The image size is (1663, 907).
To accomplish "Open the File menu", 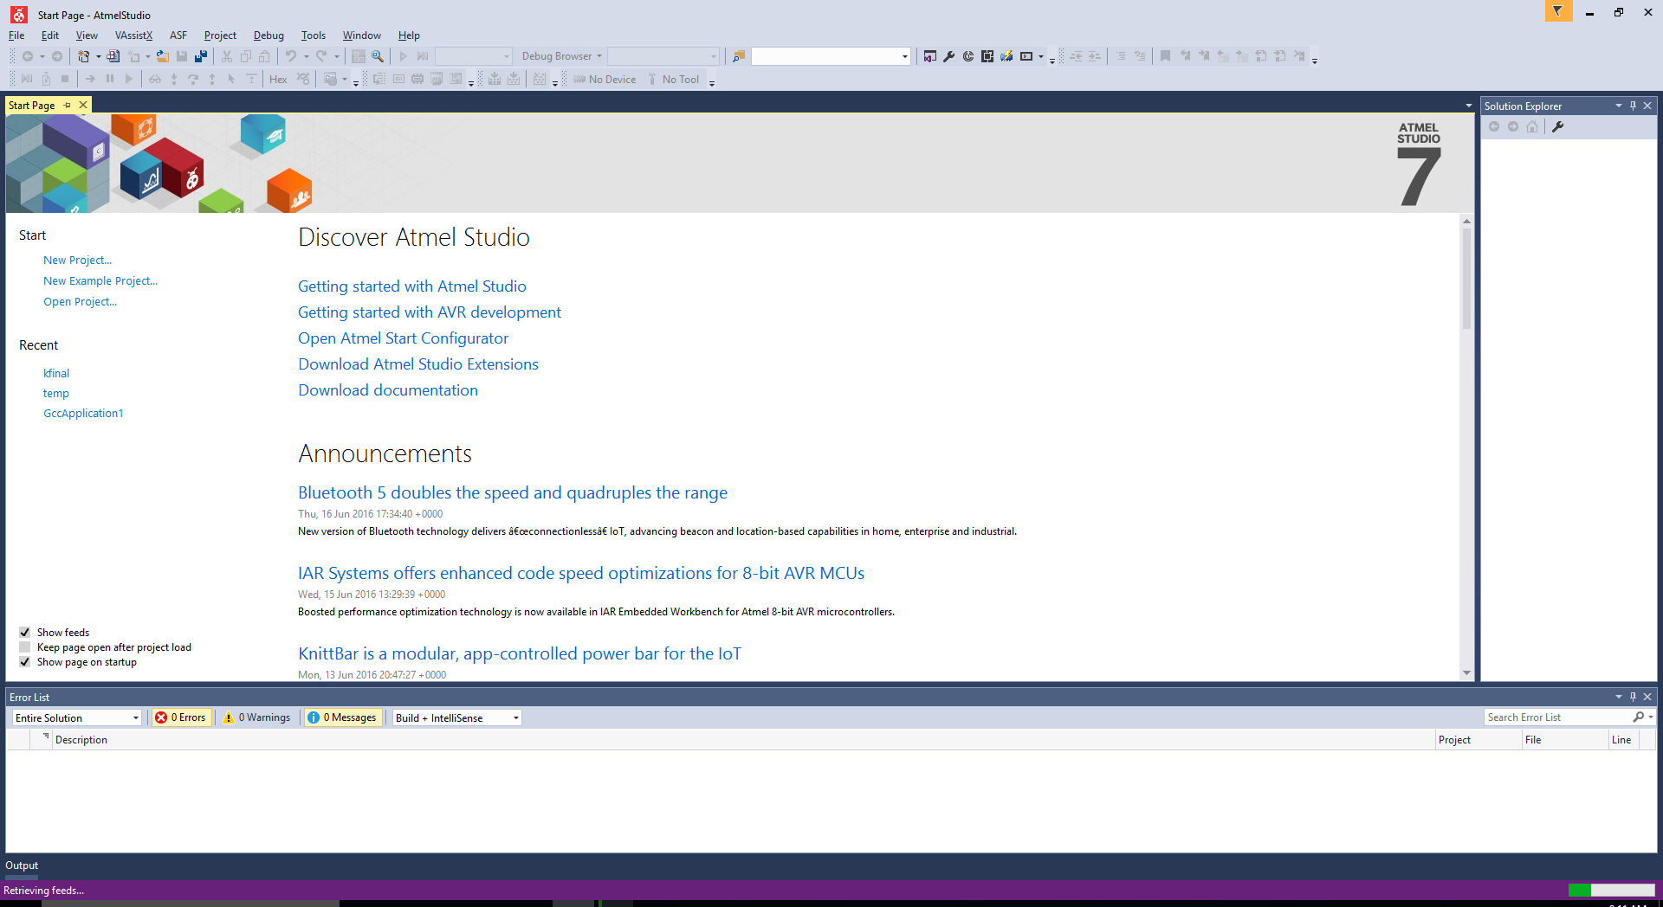I will 16,35.
